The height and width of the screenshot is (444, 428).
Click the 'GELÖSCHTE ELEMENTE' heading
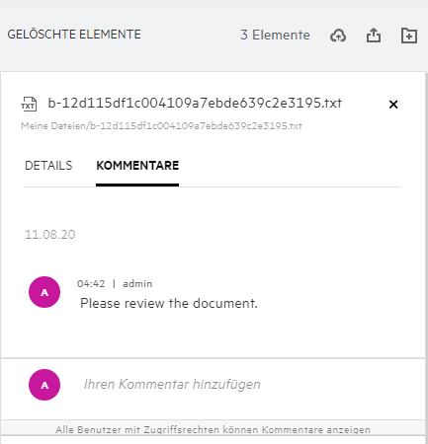[74, 35]
